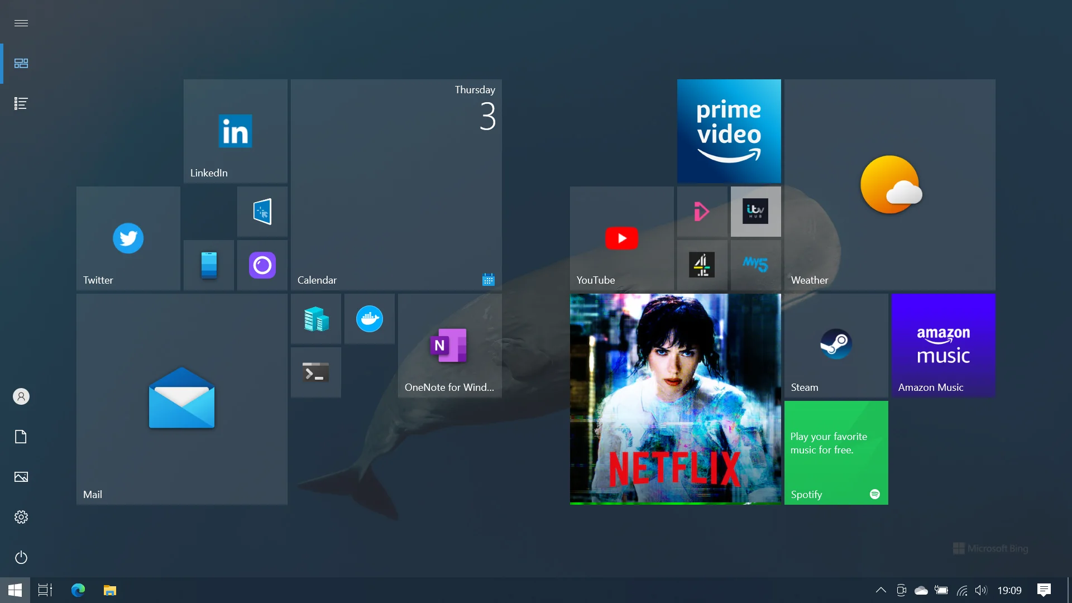Open the ITV Hub tile
Screen dimensions: 1072x603
click(755, 211)
